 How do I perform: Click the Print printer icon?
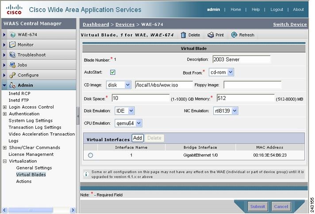211,35
